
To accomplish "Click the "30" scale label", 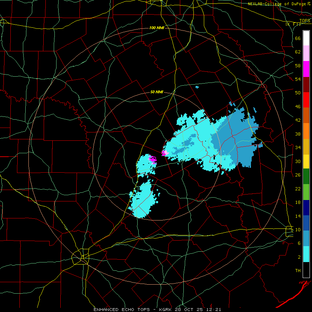I will [x=298, y=161].
